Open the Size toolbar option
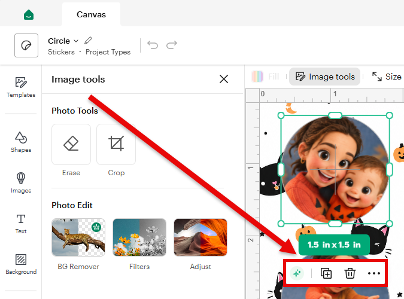404x299 pixels. point(387,77)
